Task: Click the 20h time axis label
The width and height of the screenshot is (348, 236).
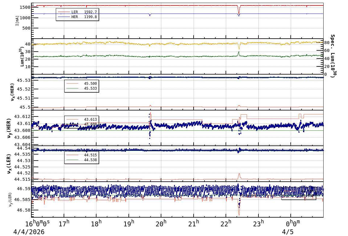Action: (161, 223)
